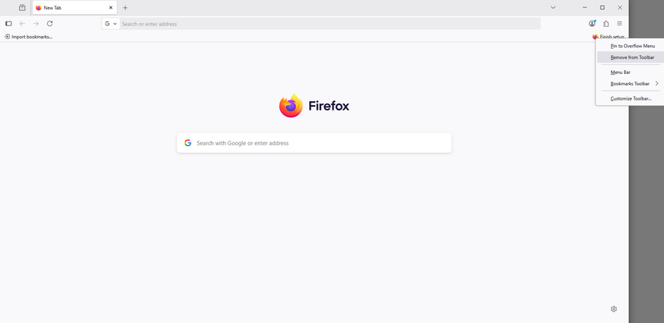
Task: Open a new tab with plus button
Action: tap(125, 8)
